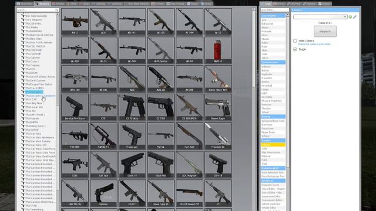The image size is (376, 211).
Task: Choose the Galil Ace weapon icon
Action: click(103, 165)
